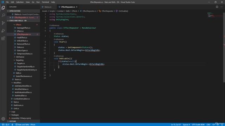Open the Extensions view
The image size is (225, 126).
pos(3,38)
